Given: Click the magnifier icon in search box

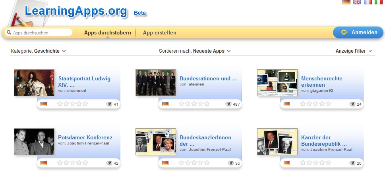Looking at the screenshot, I should (x=9, y=32).
